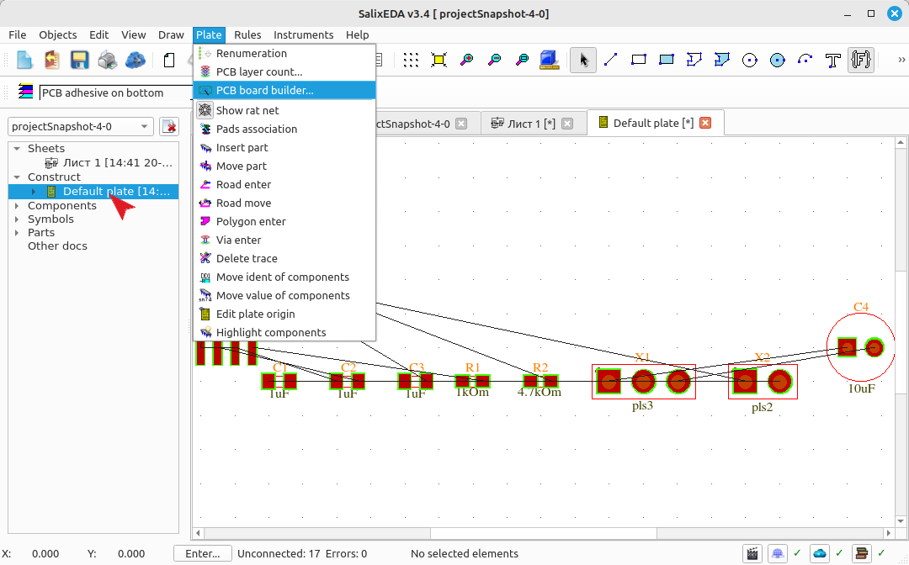909x565 pixels.
Task: Open the Rules menu
Action: coord(247,34)
